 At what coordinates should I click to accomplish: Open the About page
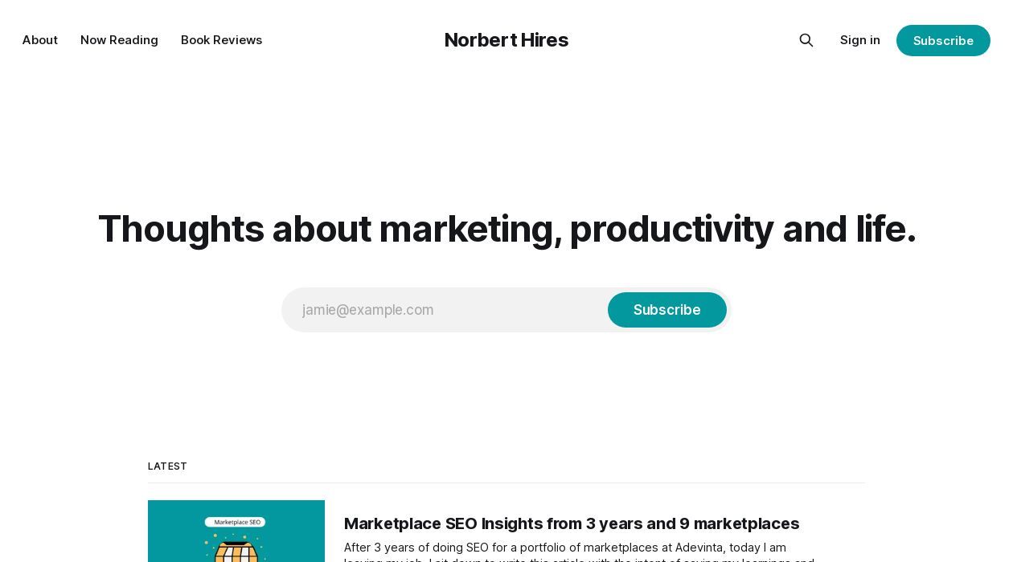pos(40,40)
